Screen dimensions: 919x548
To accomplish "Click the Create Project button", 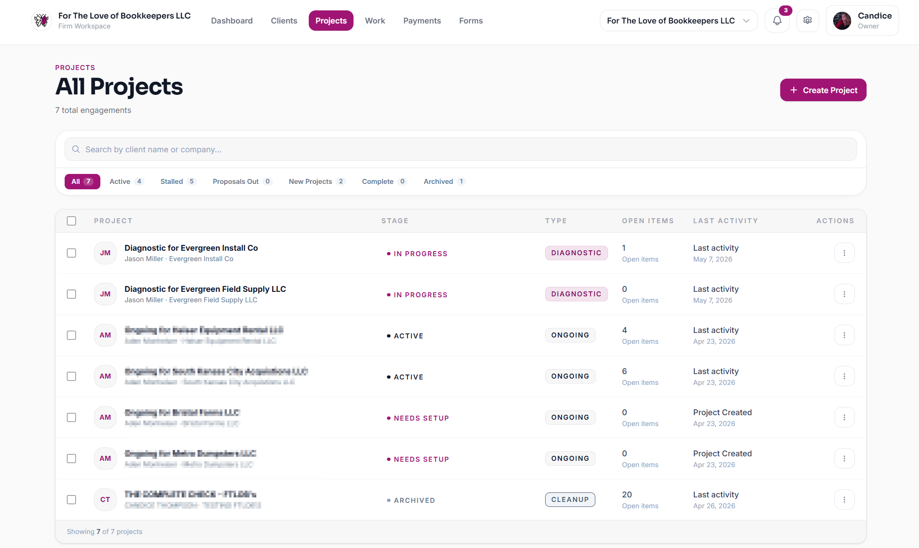I will pos(823,90).
